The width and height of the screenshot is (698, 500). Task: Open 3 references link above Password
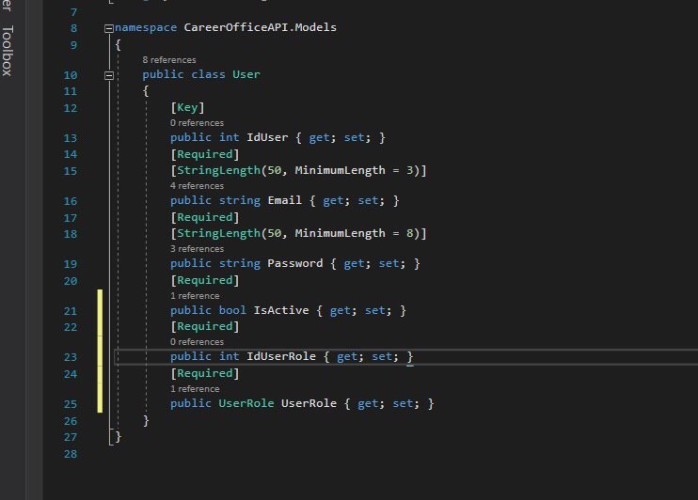(197, 249)
